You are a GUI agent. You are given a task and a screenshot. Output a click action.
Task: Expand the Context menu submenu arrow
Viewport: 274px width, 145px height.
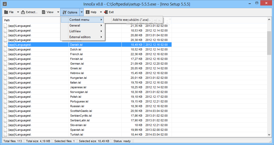pyautogui.click(x=101, y=20)
